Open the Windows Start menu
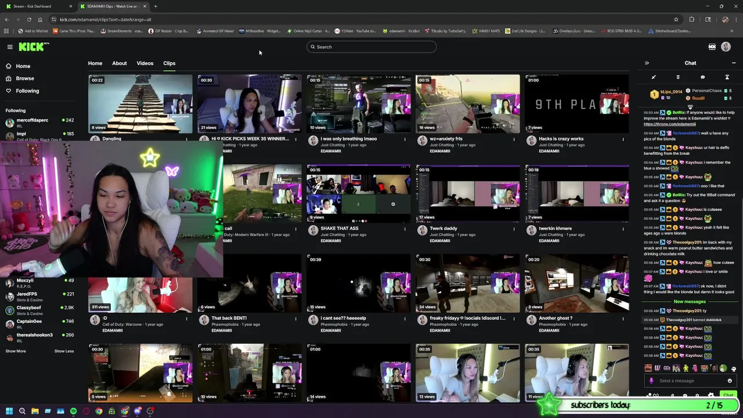Image resolution: width=743 pixels, height=418 pixels. coord(9,411)
